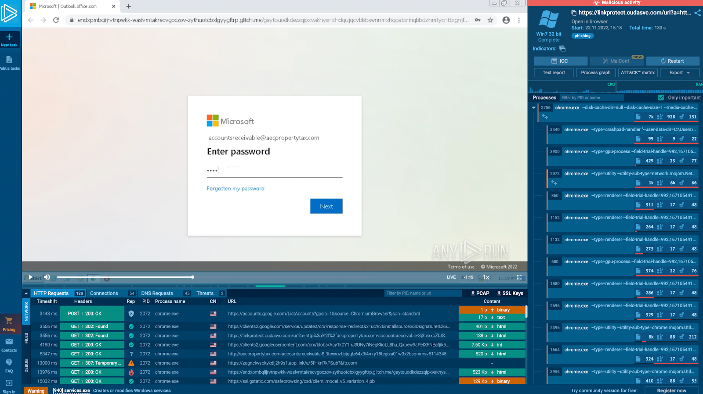Open network arrows icon for process 2072

(x=554, y=183)
